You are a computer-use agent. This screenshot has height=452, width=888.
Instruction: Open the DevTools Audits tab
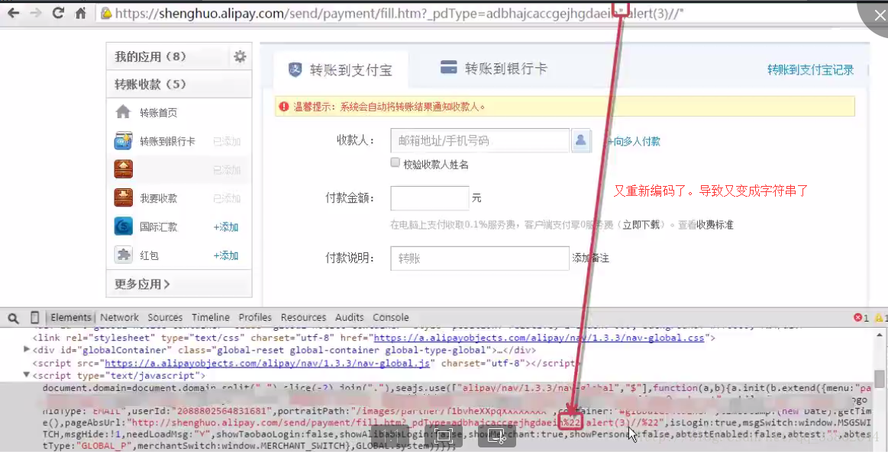pos(349,318)
